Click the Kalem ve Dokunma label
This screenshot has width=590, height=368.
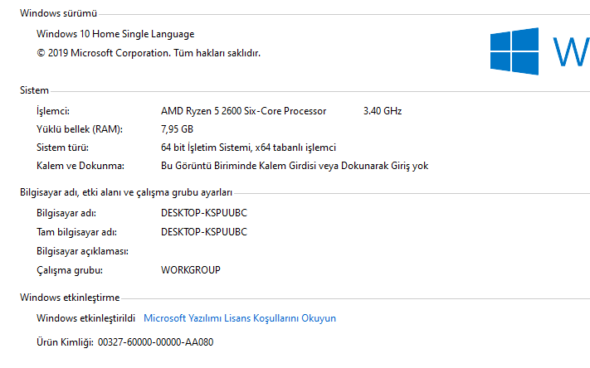click(80, 166)
